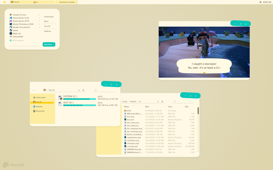Click the shell folder icon

coord(125,110)
